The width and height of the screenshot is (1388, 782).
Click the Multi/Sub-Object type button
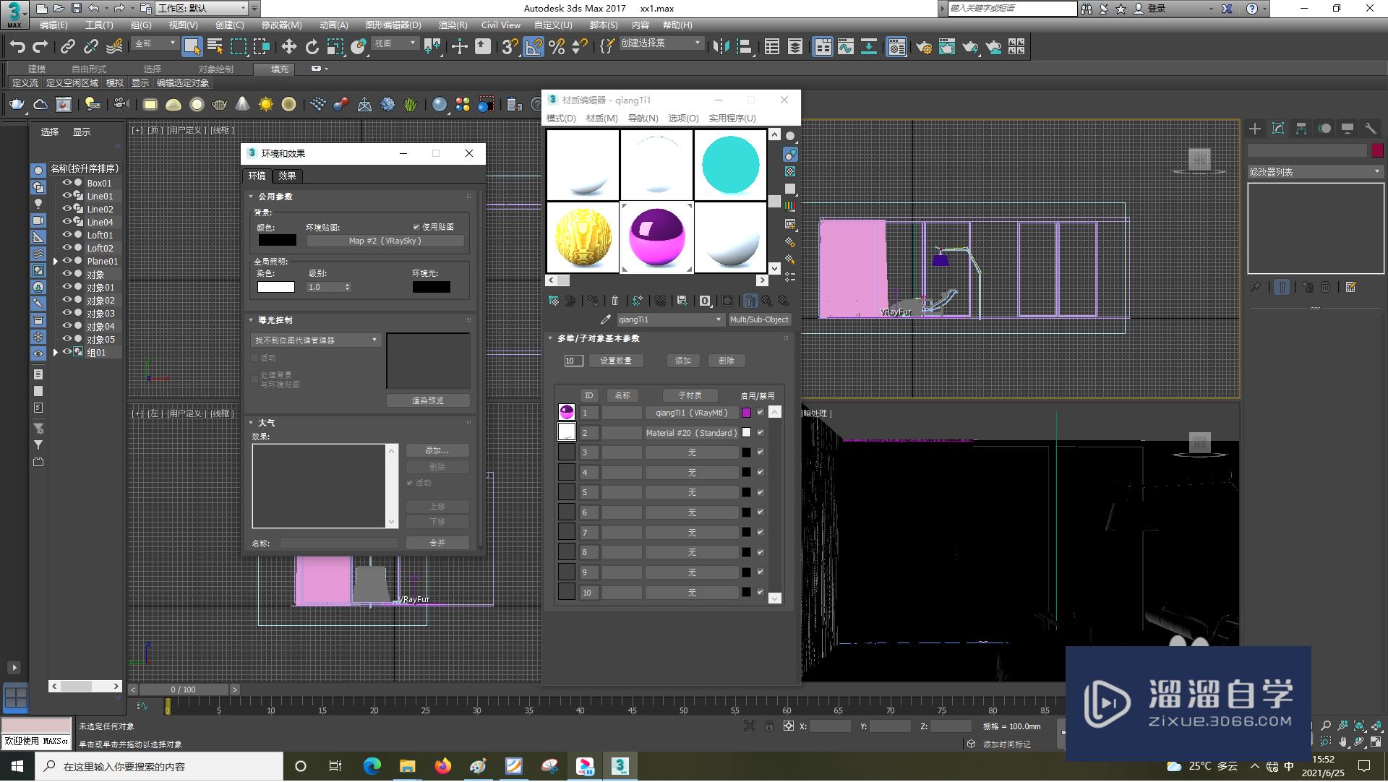click(x=759, y=319)
